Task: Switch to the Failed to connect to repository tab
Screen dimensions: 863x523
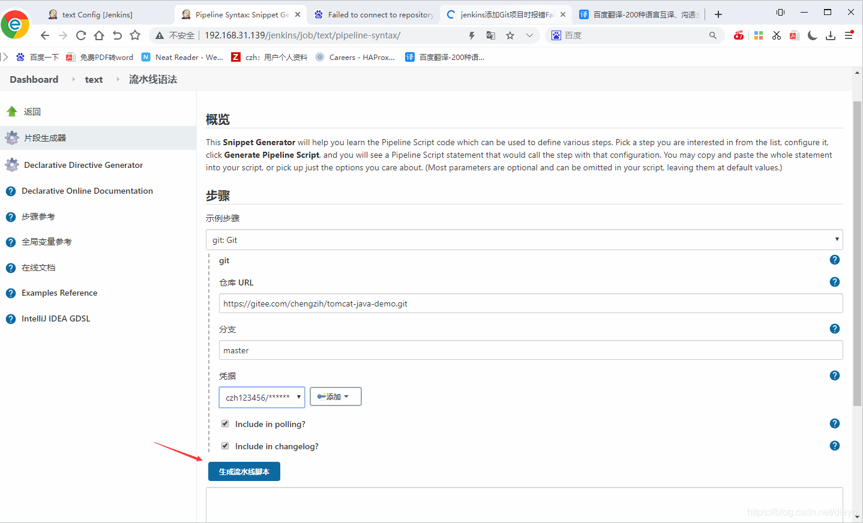Action: click(x=372, y=14)
